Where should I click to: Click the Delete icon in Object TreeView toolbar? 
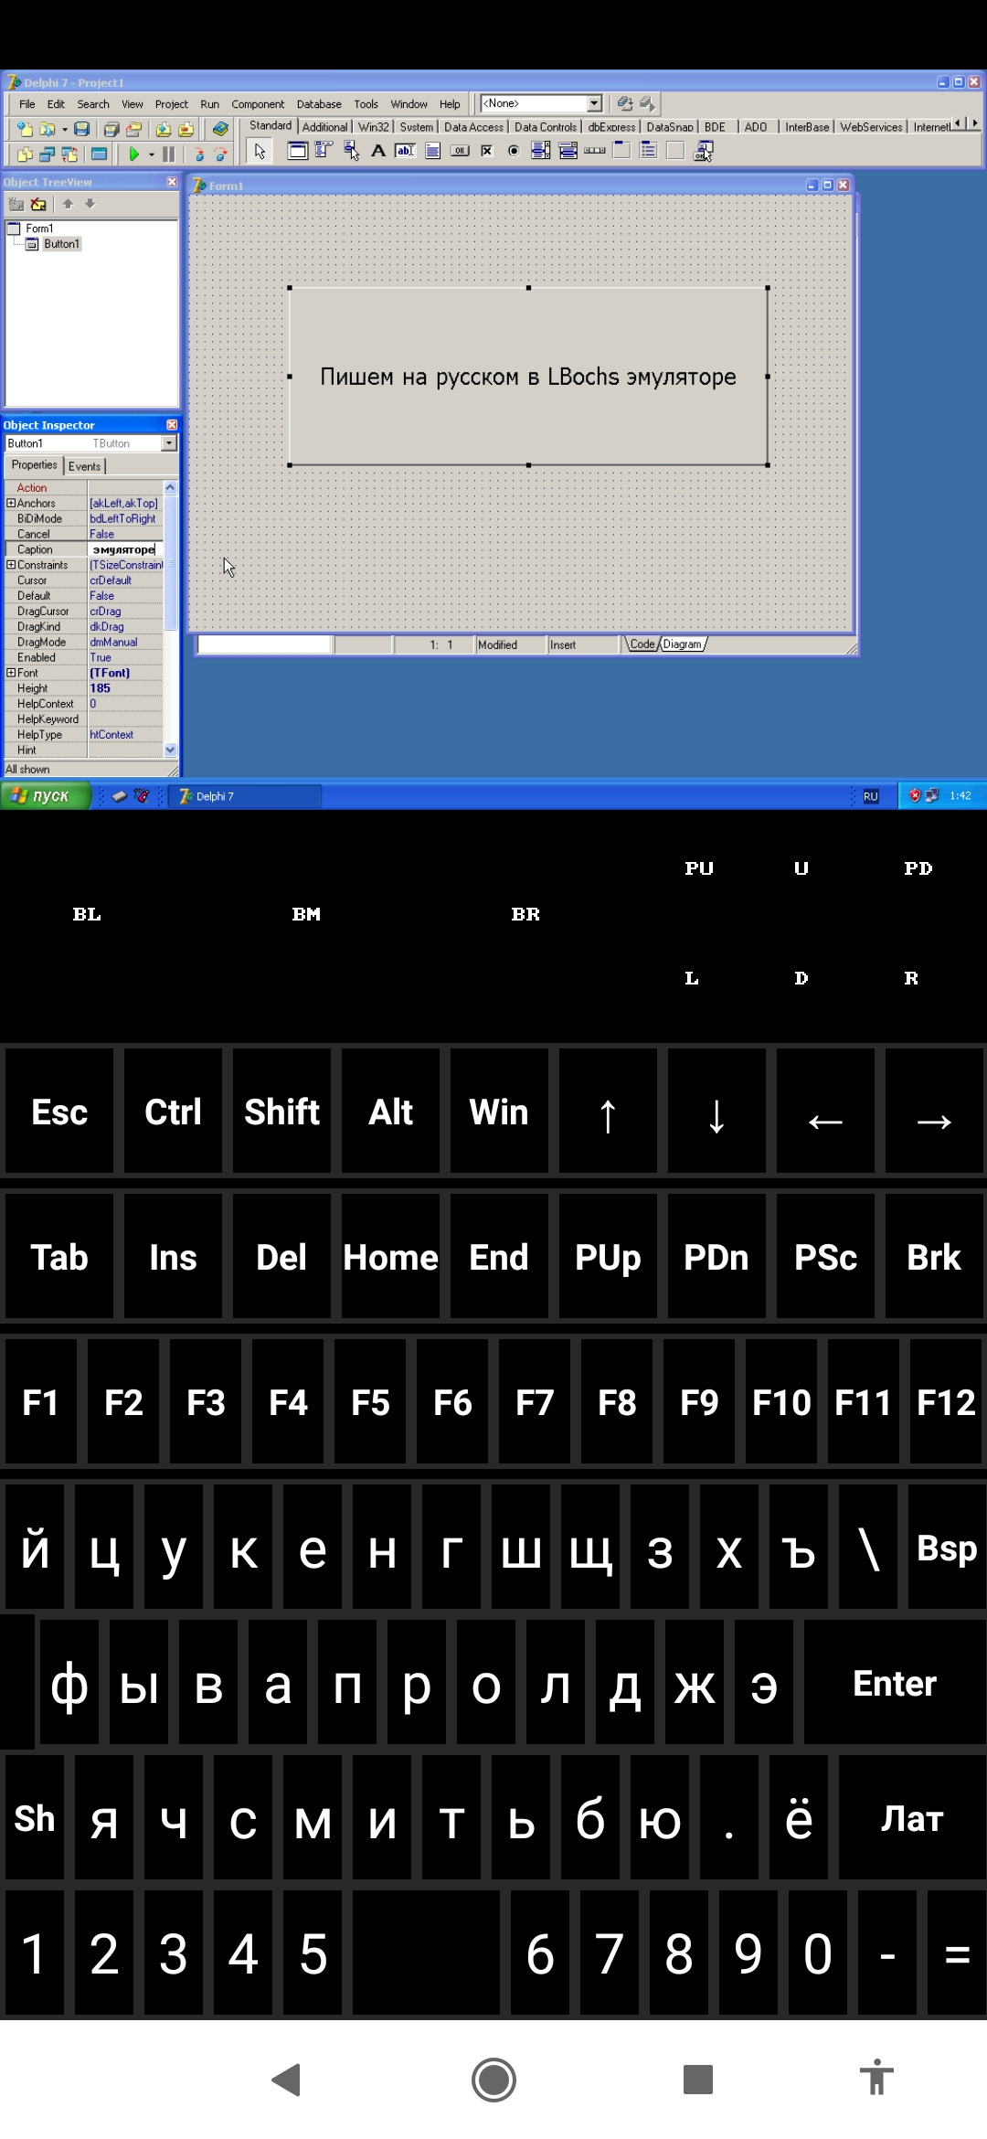click(38, 205)
